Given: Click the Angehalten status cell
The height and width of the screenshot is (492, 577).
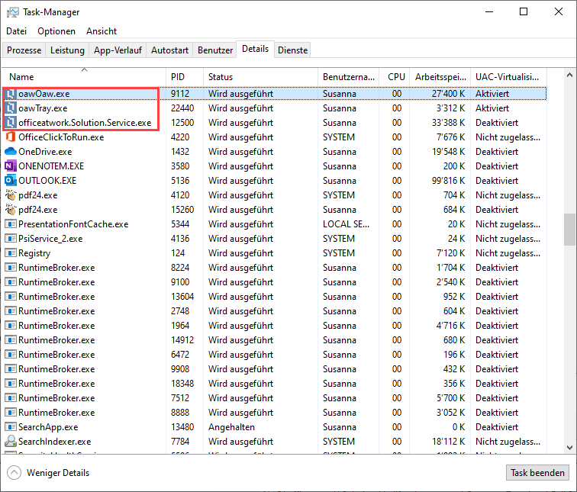Looking at the screenshot, I should click(x=231, y=427).
